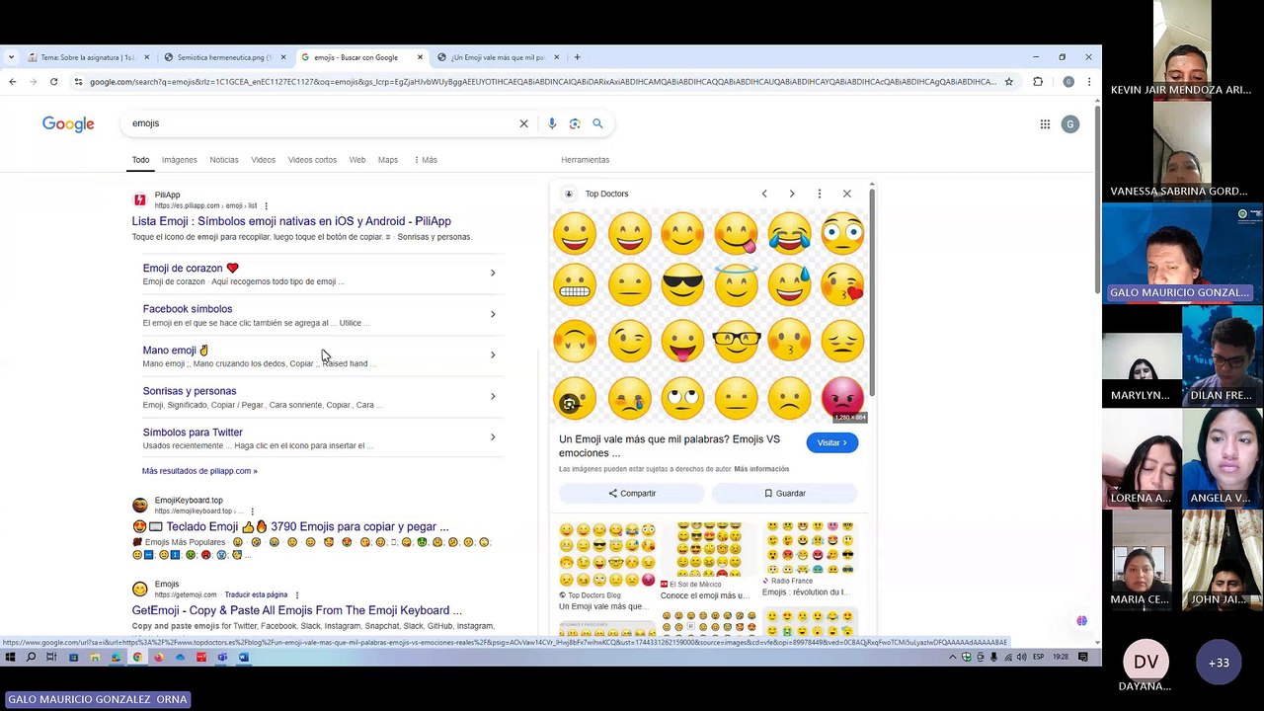Switch to the Videos cortos tab
Image resolution: width=1264 pixels, height=711 pixels.
coord(312,160)
